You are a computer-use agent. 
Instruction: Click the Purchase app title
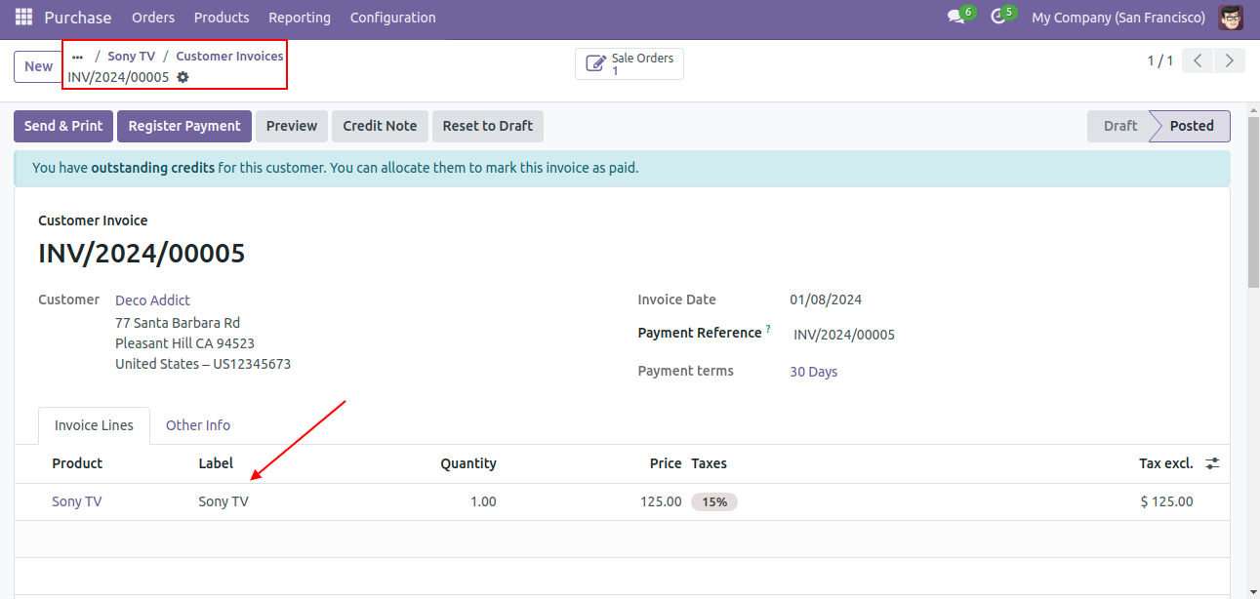[x=78, y=18]
